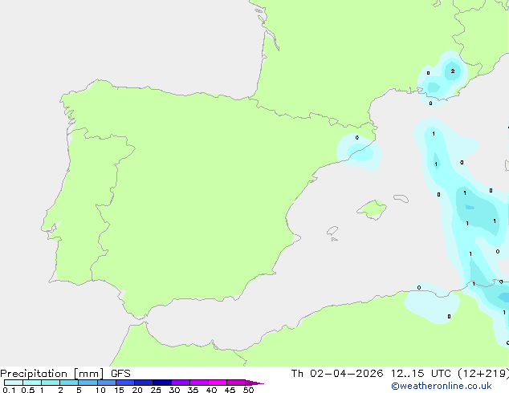Screen dimensions: 509x393
Task: Click the '45' legend scale label
Action: pyautogui.click(x=230, y=390)
